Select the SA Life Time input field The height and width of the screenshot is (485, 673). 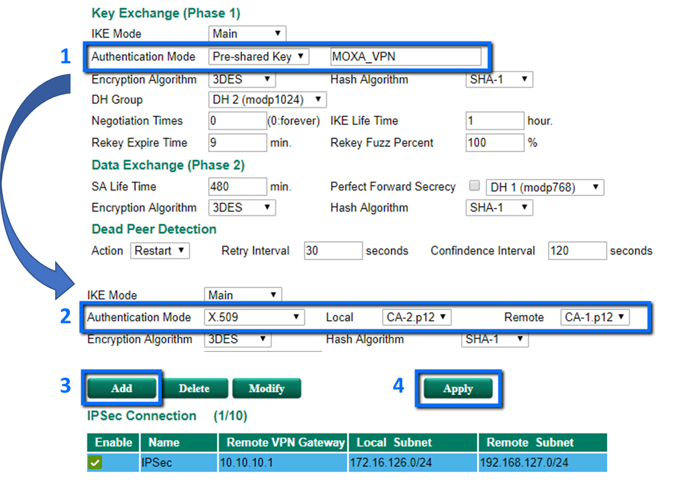tap(237, 186)
